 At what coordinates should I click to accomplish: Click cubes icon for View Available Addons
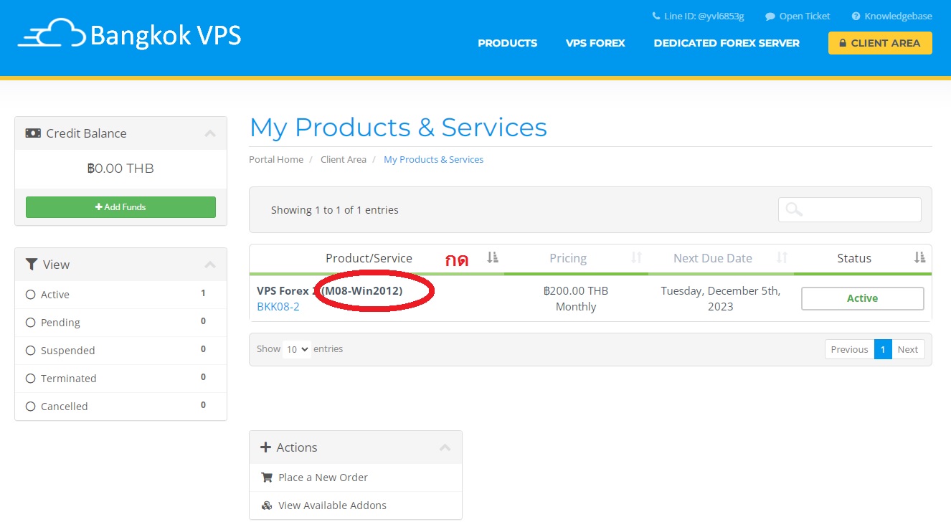click(x=267, y=505)
